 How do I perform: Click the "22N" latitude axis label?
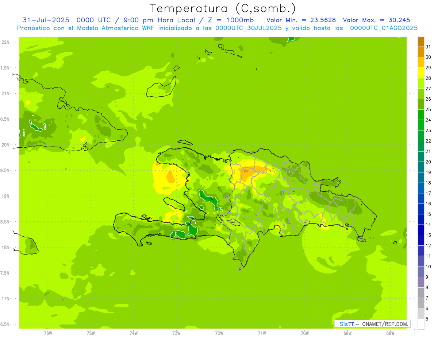[x=6, y=42]
